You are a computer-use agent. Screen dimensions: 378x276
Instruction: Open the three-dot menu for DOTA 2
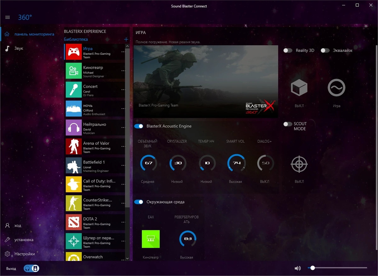[x=123, y=222]
